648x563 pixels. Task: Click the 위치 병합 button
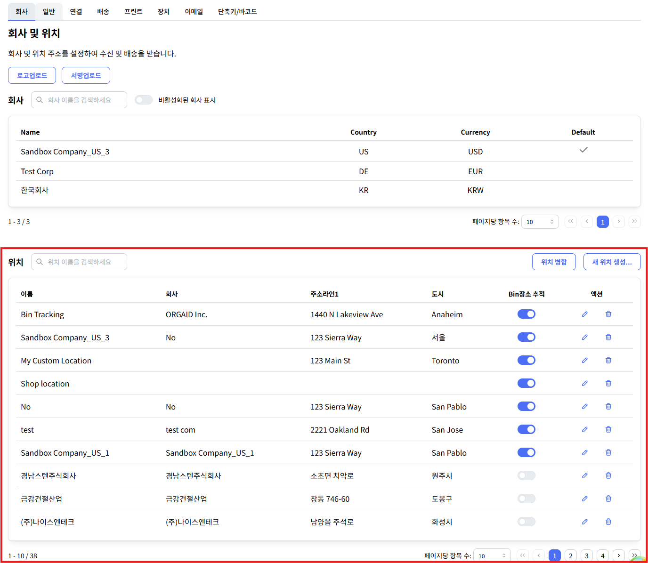click(554, 262)
